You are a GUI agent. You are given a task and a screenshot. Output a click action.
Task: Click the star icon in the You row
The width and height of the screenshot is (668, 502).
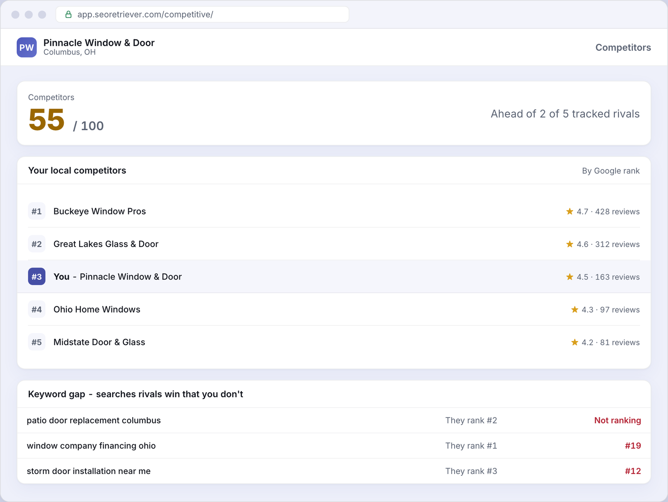pos(569,277)
